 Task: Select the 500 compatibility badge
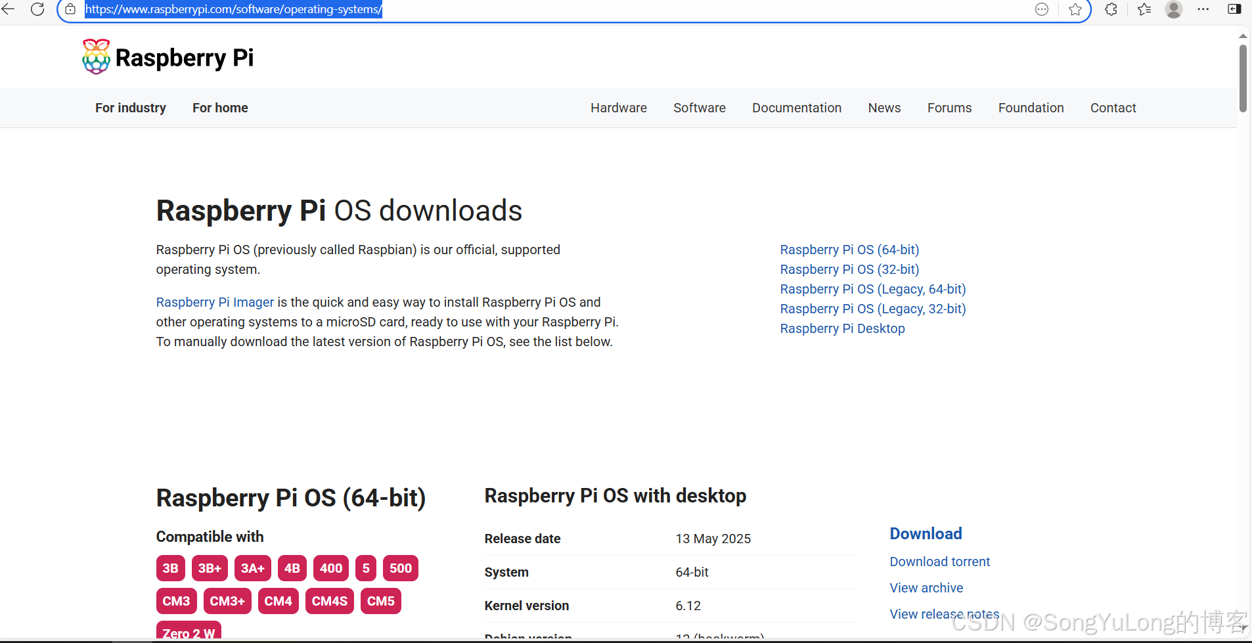(x=401, y=568)
